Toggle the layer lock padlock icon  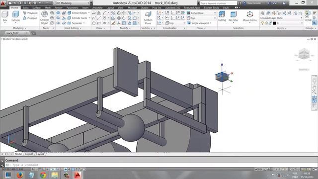(x=270, y=23)
